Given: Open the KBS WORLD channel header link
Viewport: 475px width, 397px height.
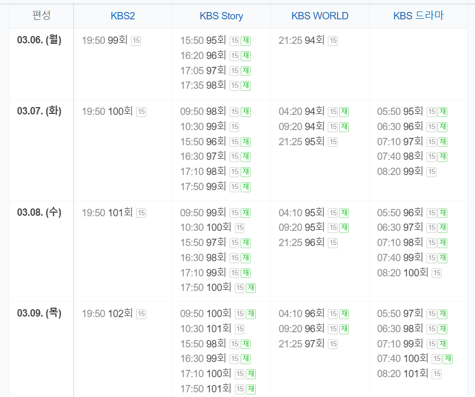Looking at the screenshot, I should click(320, 16).
